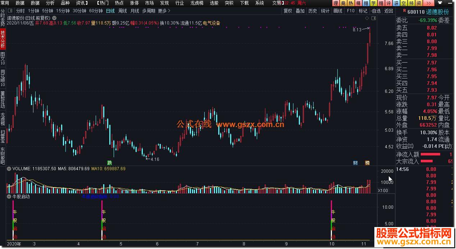Switch to the 周线 weekly period

(122, 11)
